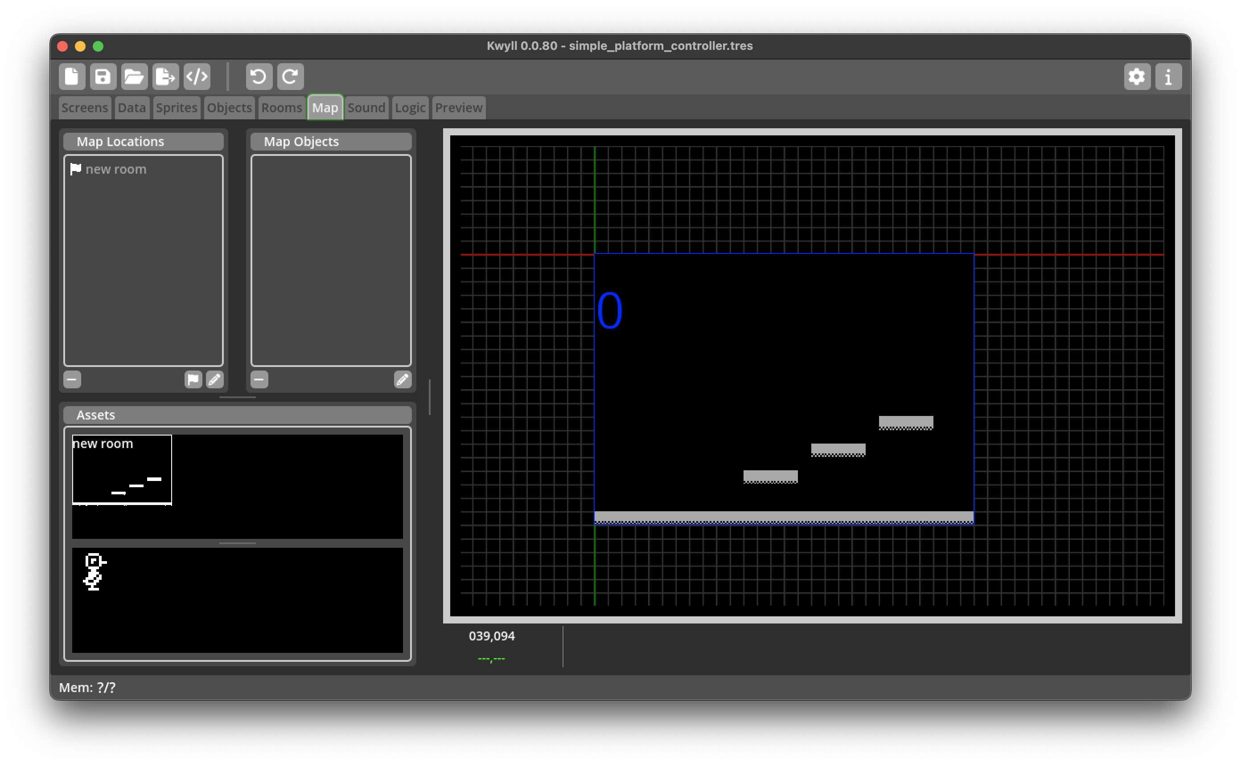Select the new room entry in Map Locations
Image resolution: width=1241 pixels, height=766 pixels.
coord(115,169)
